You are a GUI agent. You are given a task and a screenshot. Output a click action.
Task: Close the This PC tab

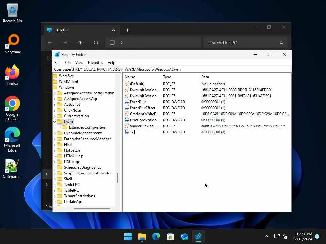click(114, 30)
